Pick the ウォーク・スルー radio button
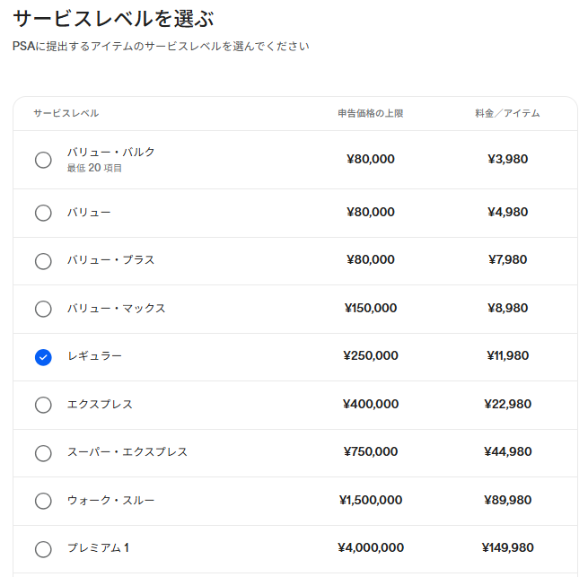This screenshot has width=588, height=577. (x=43, y=501)
